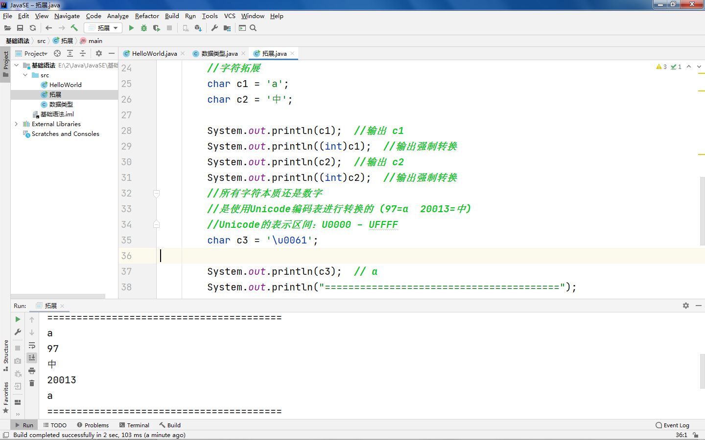
Task: Run the program with coverage icon
Action: [x=156, y=28]
